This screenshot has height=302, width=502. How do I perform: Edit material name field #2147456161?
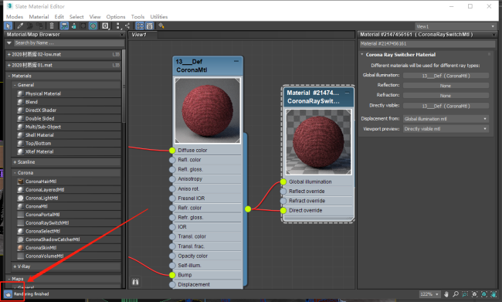coord(427,44)
